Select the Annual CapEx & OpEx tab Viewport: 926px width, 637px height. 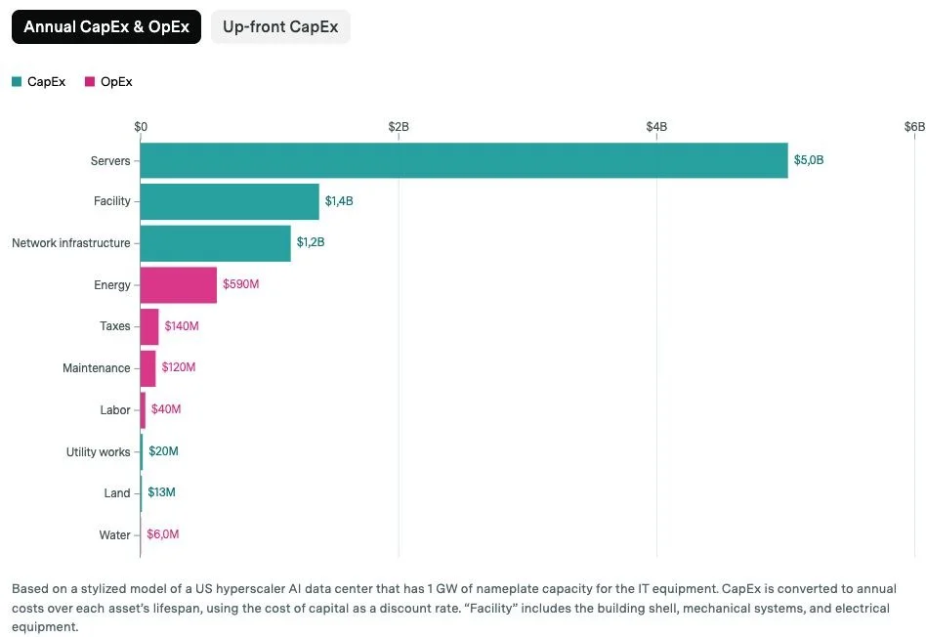click(106, 26)
